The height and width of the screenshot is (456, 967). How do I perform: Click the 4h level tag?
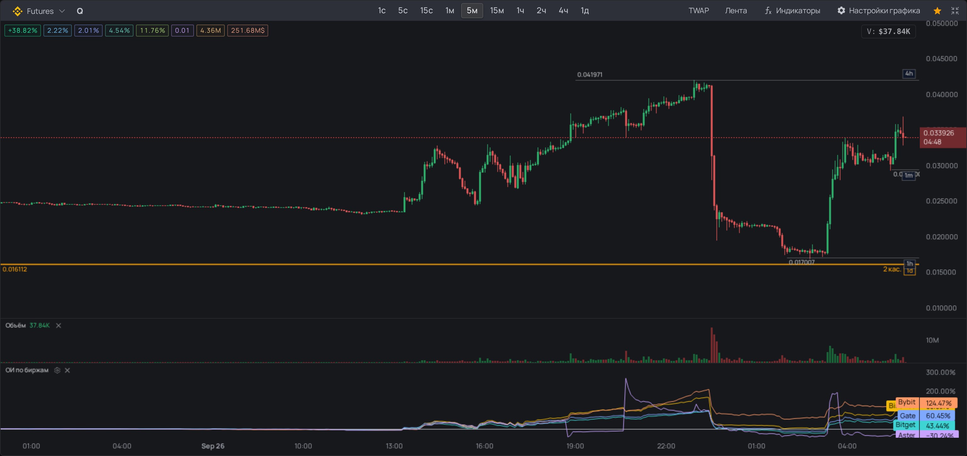[909, 74]
